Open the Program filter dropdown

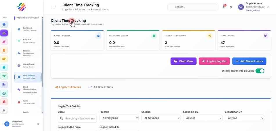coord(119,118)
